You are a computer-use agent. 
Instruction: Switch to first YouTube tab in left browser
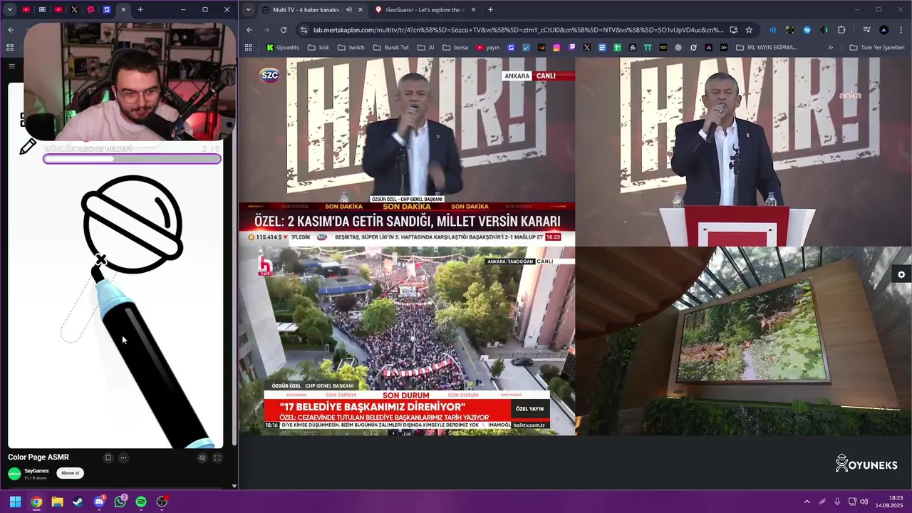pos(26,10)
